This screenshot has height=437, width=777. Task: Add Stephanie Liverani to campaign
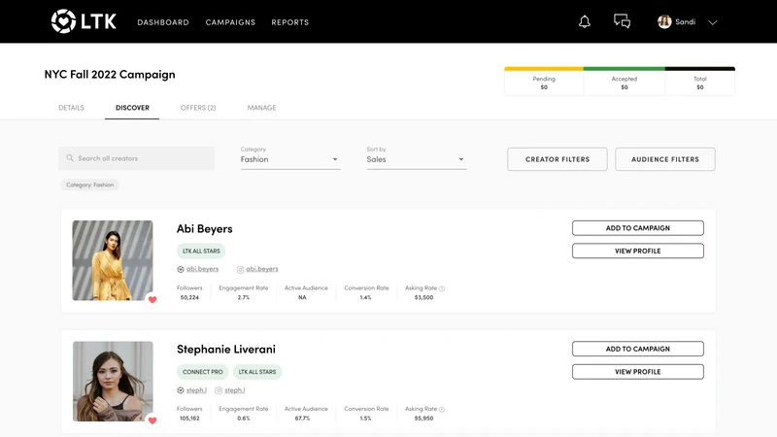coord(638,349)
